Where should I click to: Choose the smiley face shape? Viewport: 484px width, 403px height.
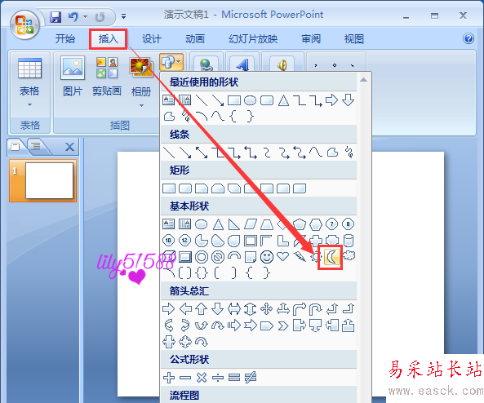[267, 257]
